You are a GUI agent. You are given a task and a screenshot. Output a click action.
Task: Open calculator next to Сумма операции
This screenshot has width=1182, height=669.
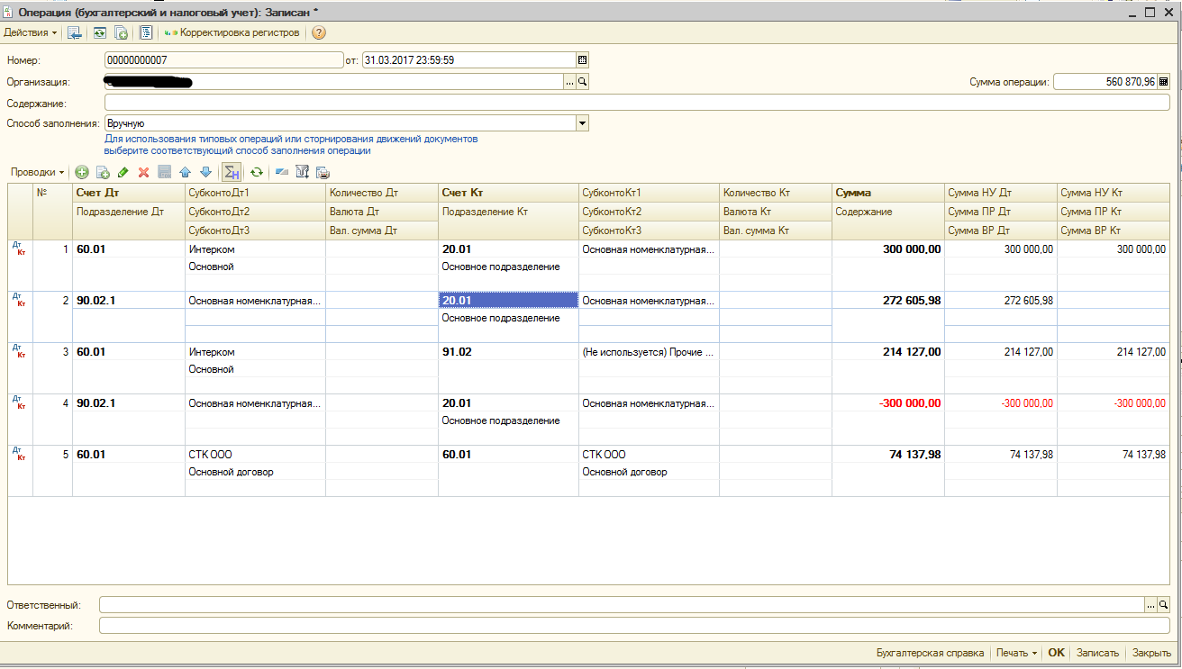tap(1163, 82)
